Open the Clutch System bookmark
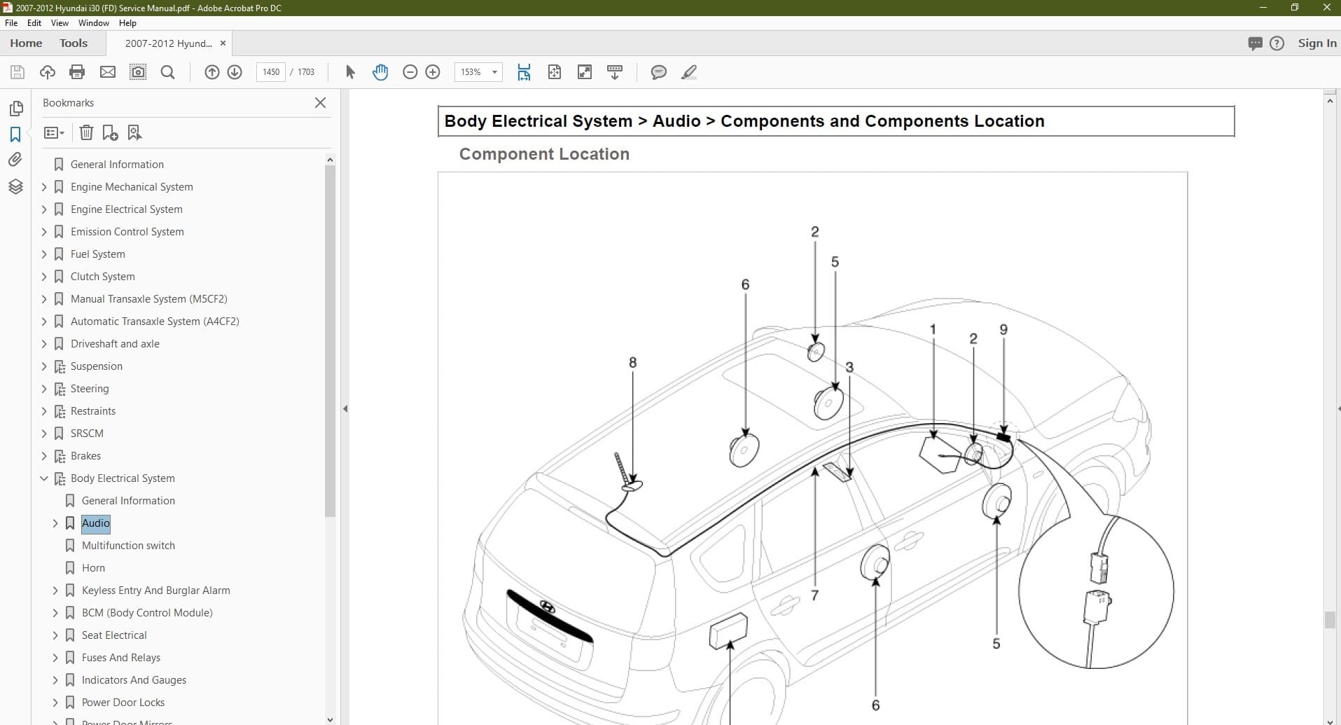 coord(102,277)
